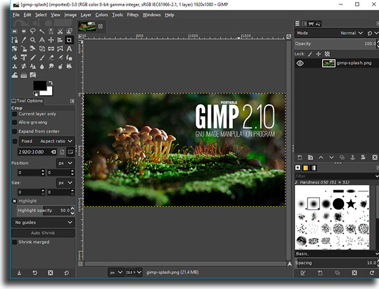The height and width of the screenshot is (289, 379).
Task: Select the Scissors Select tool
Action: coord(60,31)
